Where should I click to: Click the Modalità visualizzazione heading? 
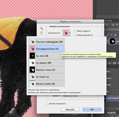(x=60, y=27)
